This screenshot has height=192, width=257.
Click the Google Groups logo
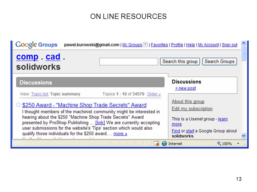point(36,45)
